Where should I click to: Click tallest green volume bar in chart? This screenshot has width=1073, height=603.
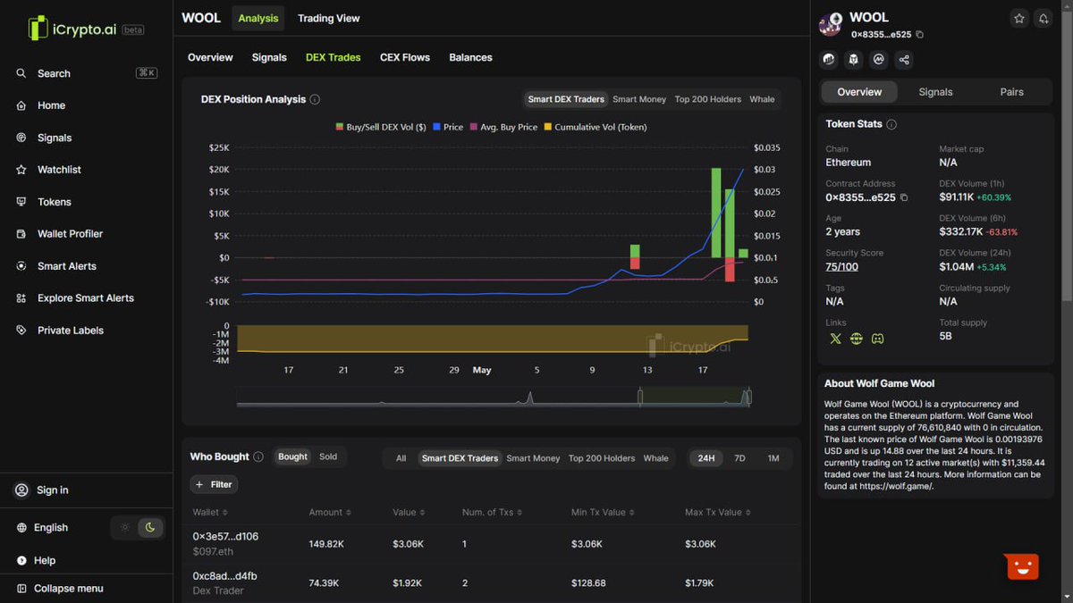(x=716, y=213)
